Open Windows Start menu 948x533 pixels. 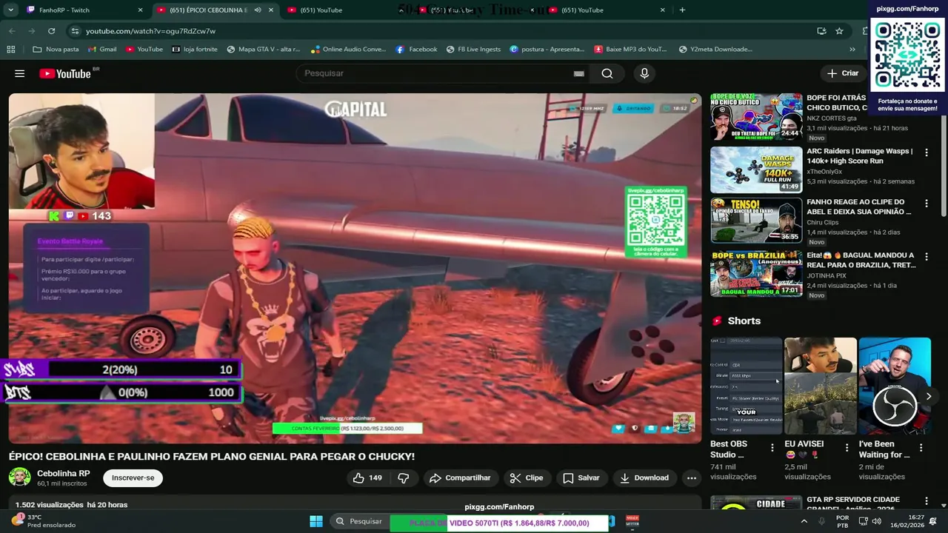click(316, 522)
